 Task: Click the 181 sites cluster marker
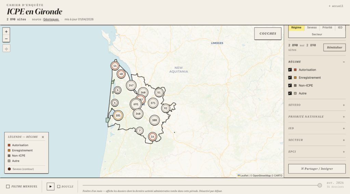click(x=118, y=116)
